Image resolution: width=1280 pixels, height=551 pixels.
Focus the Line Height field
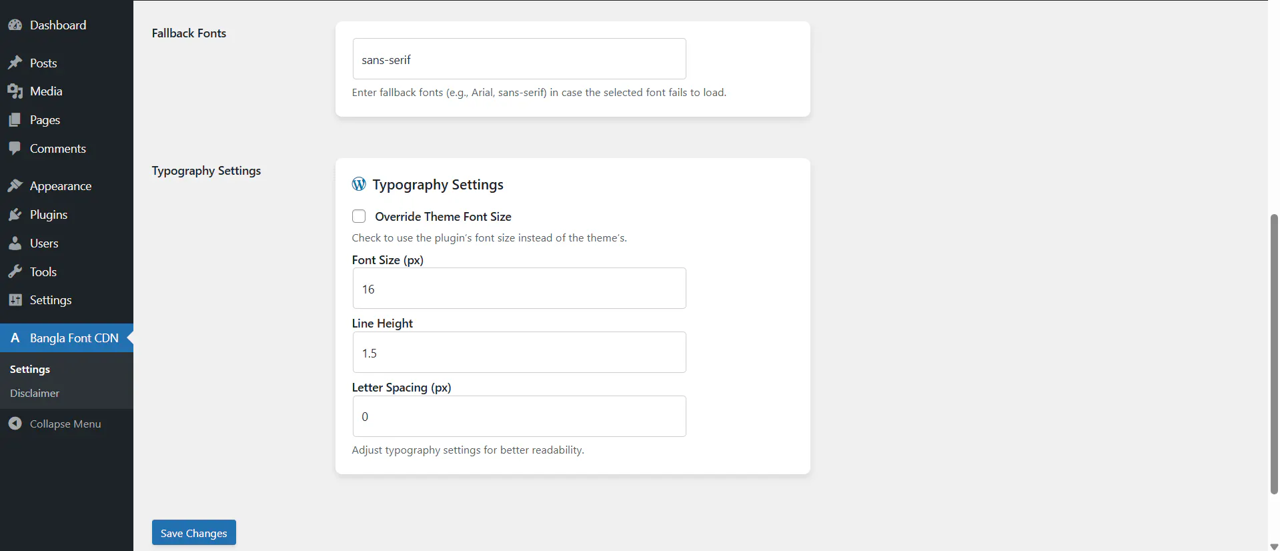(x=519, y=352)
